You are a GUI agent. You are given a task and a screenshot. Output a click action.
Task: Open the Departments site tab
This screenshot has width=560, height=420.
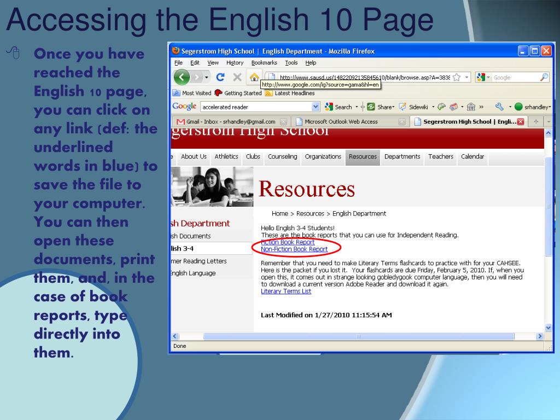(402, 157)
